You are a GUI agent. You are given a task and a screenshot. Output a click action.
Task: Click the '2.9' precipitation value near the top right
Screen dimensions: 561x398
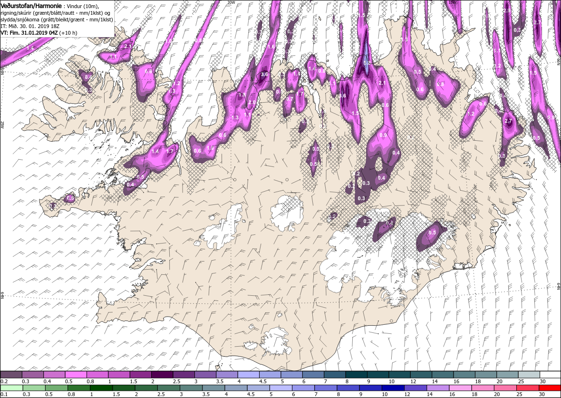[507, 11]
